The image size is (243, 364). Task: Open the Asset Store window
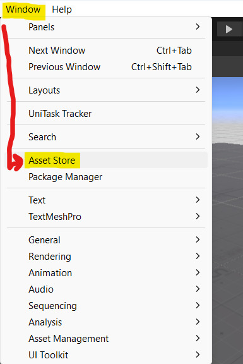pos(106,160)
